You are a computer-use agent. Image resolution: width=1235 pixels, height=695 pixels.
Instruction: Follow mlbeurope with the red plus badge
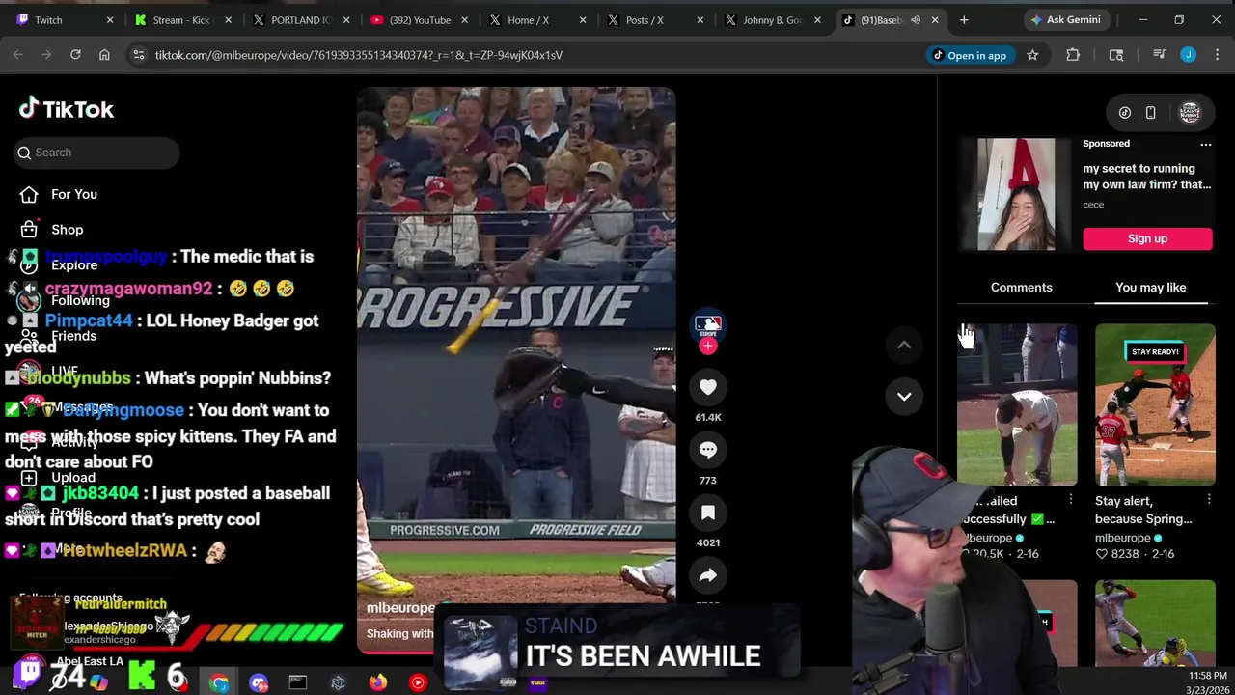(x=708, y=347)
